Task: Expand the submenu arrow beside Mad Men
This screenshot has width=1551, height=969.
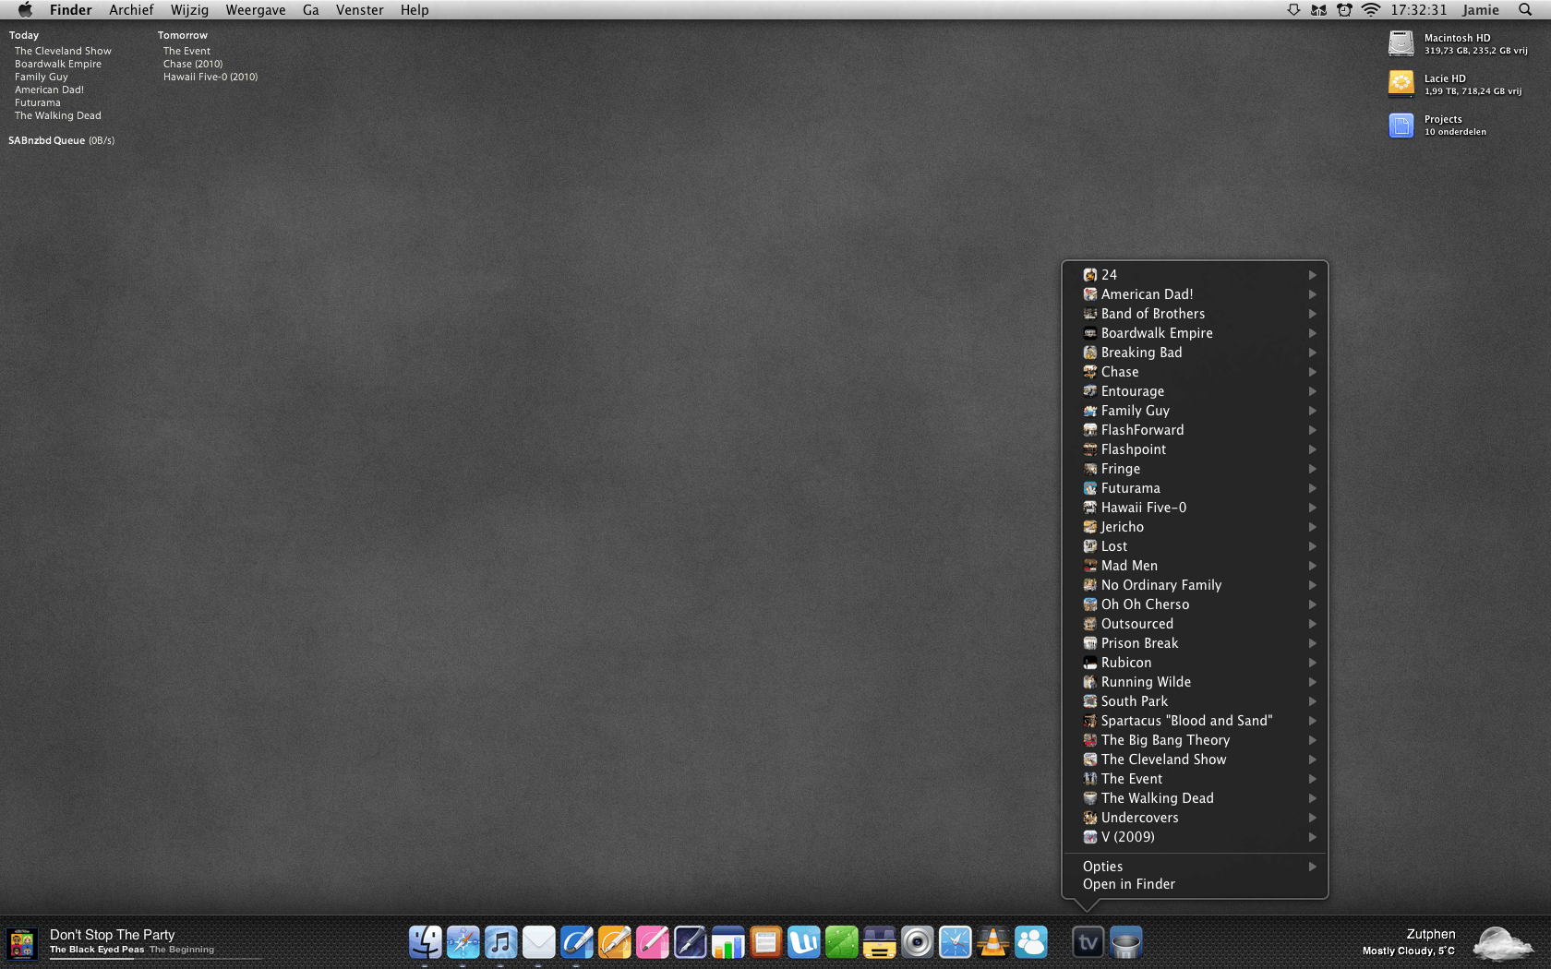Action: click(1312, 566)
